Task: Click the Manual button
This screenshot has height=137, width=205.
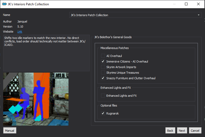Action: 10,130
